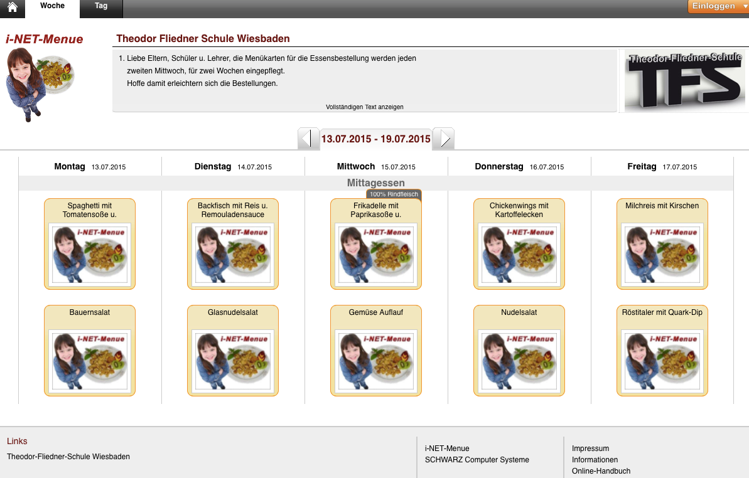Image resolution: width=749 pixels, height=478 pixels.
Task: Pick the Milchreis mit Kirschen meal
Action: pos(662,244)
